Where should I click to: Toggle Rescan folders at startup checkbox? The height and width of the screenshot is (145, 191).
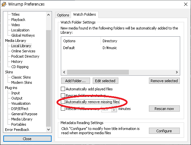click(63, 95)
